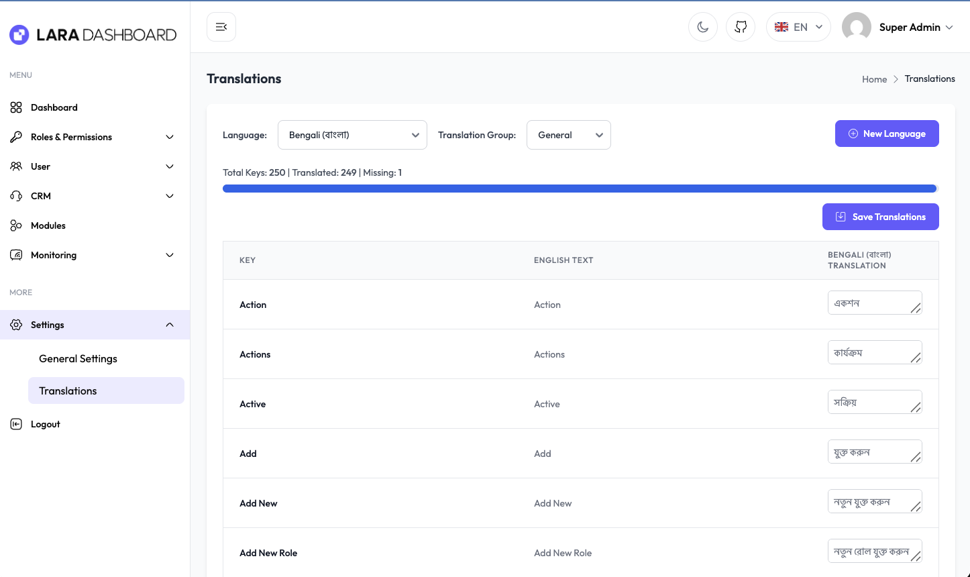Open the Translation Group dropdown
Screen dimensions: 970x577
568,135
